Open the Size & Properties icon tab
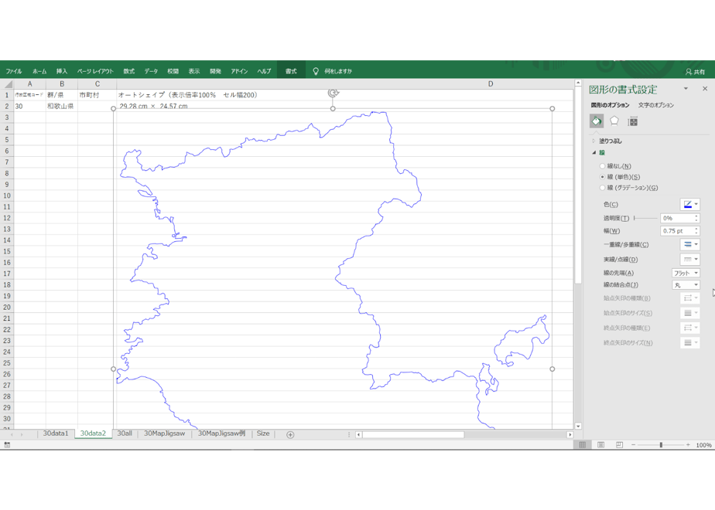Screen dimensions: 715x510 tap(633, 121)
